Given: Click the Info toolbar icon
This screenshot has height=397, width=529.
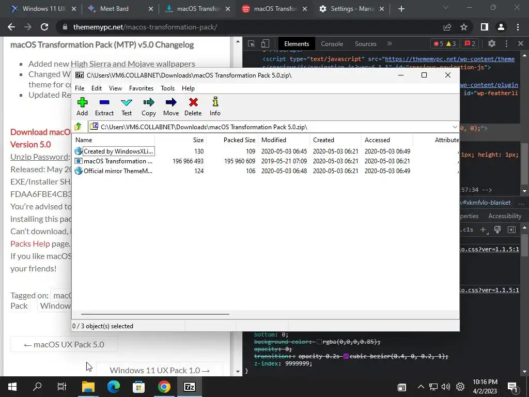Looking at the screenshot, I should coord(215,106).
